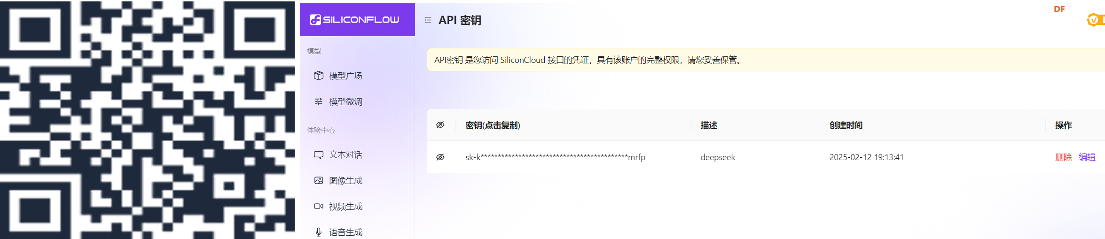Toggle visibility of all keys in the table header
Screen dimensions: 1105x239
[440, 125]
